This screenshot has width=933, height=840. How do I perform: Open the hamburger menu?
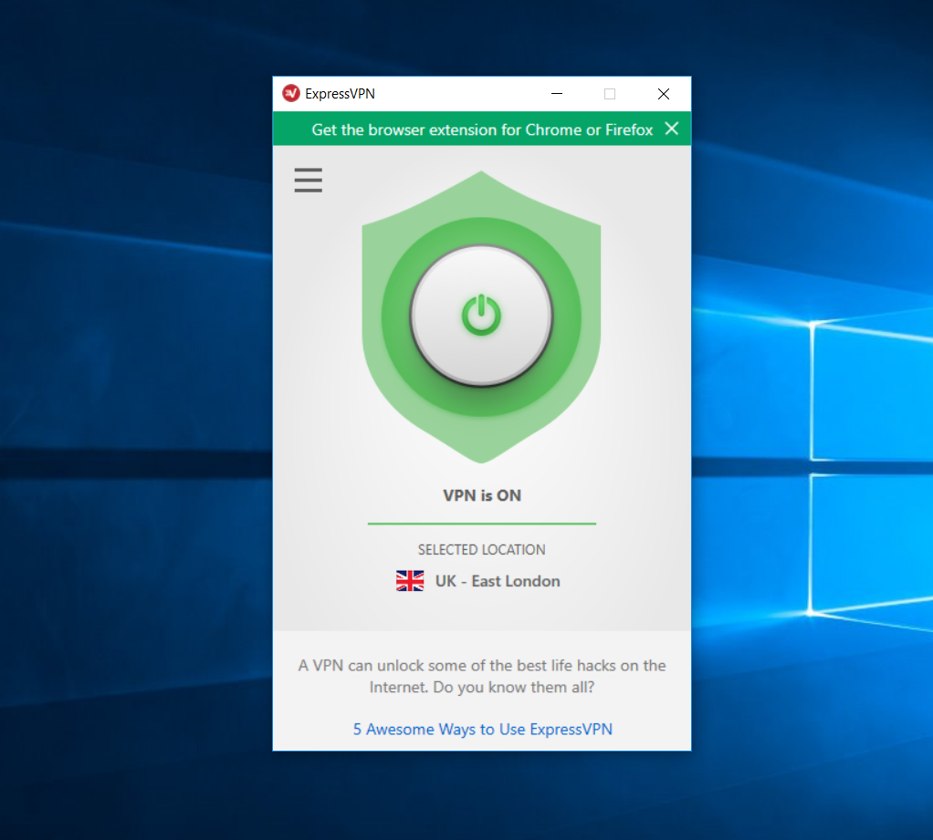point(309,180)
